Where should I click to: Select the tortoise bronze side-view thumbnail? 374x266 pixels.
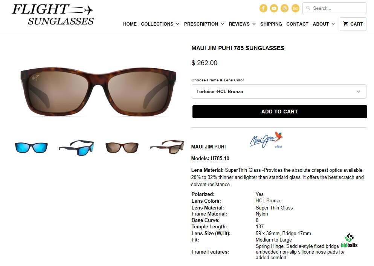pyautogui.click(x=167, y=147)
